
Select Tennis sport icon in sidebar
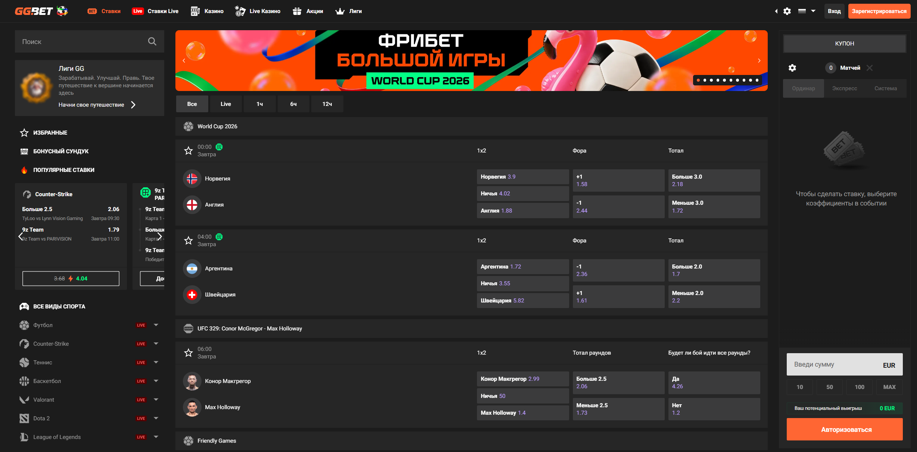coord(24,362)
